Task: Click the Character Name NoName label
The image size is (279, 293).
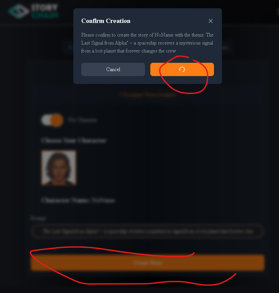Action: coord(78,200)
